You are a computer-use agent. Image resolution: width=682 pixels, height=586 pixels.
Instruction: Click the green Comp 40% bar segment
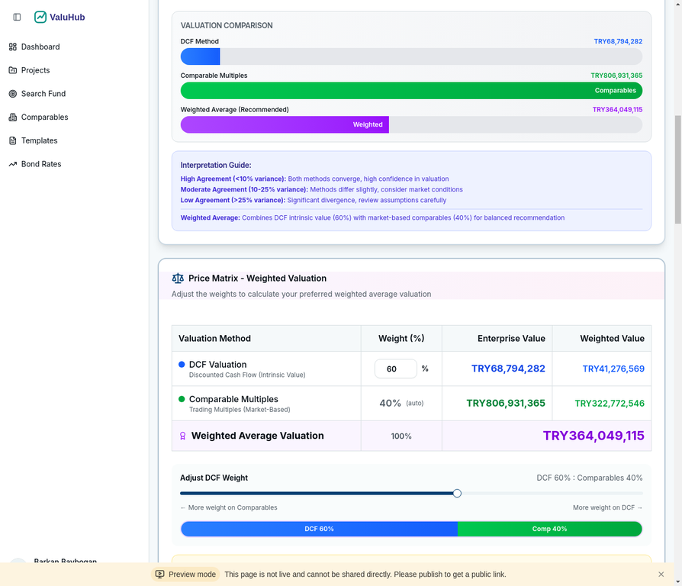[x=549, y=529]
